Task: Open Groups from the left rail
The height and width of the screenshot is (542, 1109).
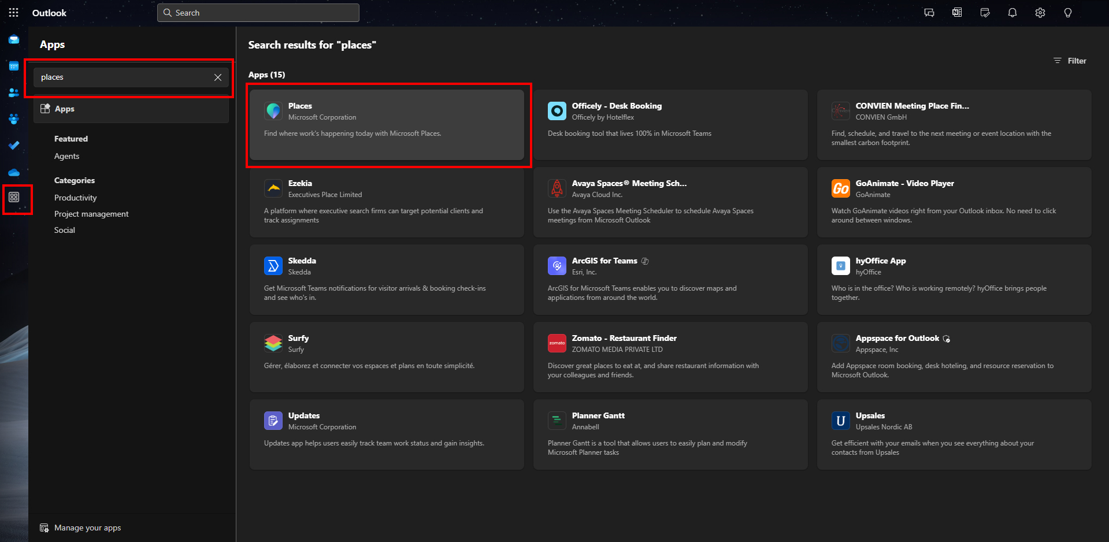Action: click(x=14, y=119)
